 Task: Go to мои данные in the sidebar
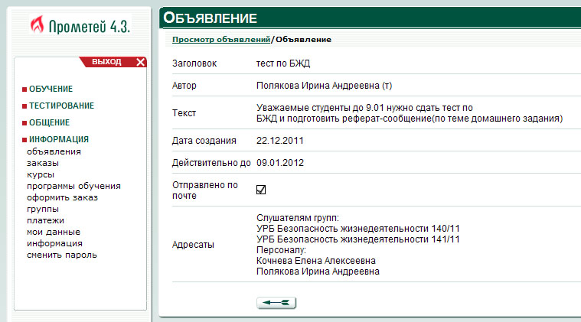[54, 232]
